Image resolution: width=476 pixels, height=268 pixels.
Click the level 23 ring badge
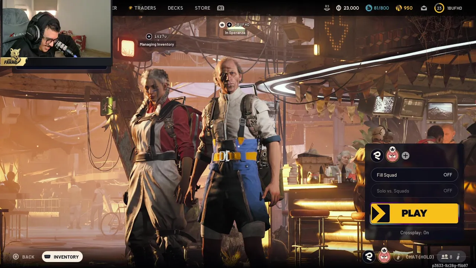click(439, 8)
